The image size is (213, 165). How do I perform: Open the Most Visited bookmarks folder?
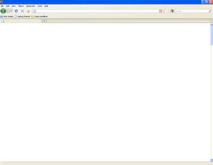(7, 17)
